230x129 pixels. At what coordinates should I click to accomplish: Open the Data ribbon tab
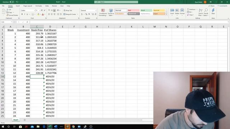point(47,6)
